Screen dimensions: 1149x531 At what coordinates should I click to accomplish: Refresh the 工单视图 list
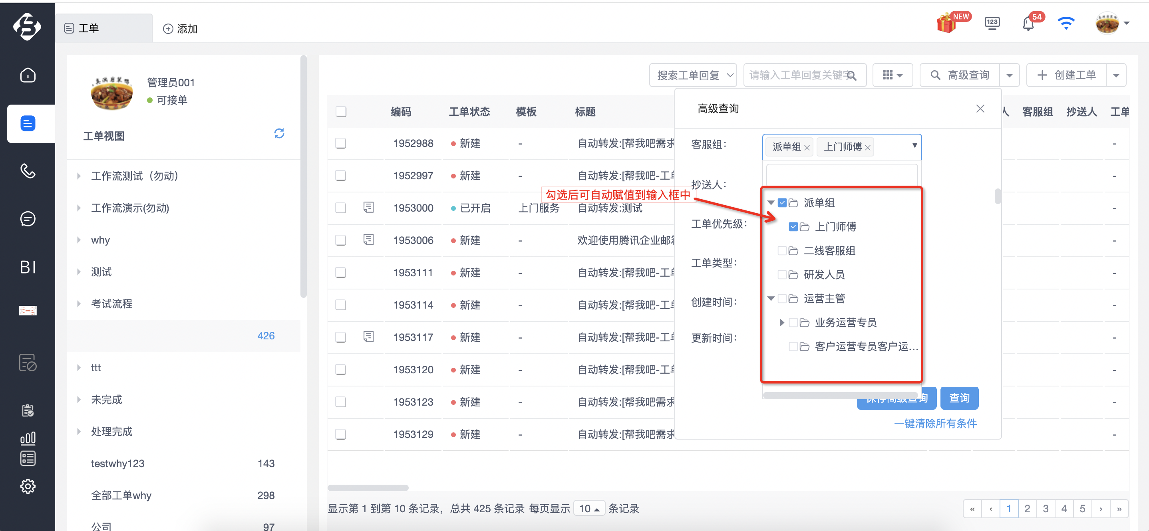279,133
